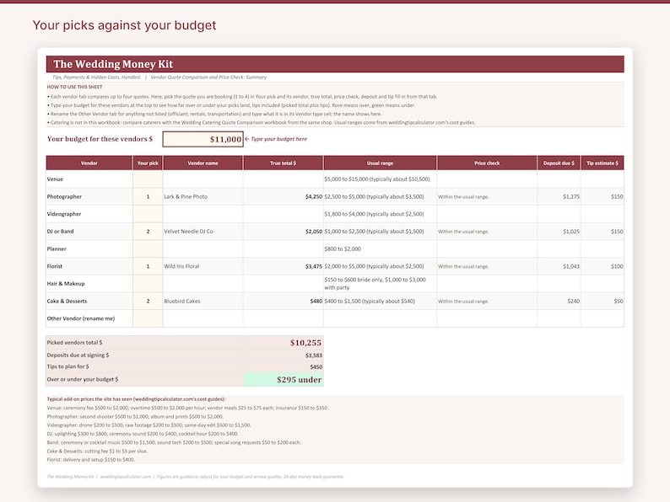The width and height of the screenshot is (670, 502).
Task: Click the $3,475 true total value
Action: click(314, 266)
